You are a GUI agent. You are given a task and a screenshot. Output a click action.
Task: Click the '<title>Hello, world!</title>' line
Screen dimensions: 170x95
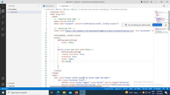67,35
